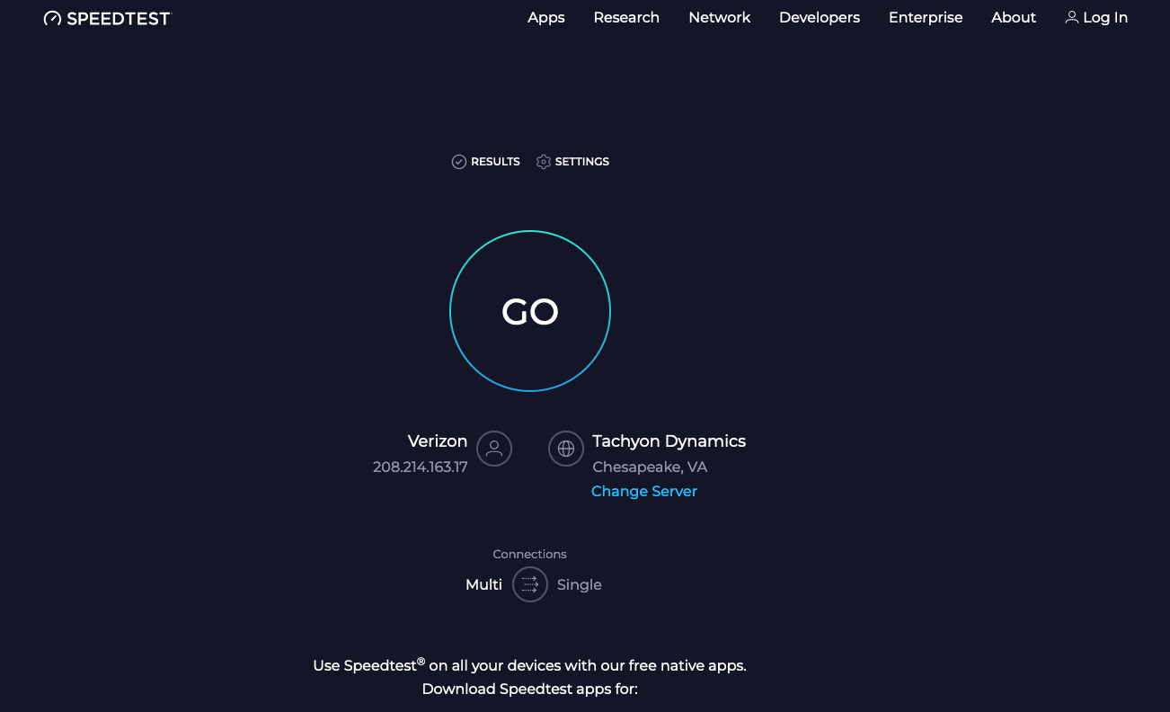Click the Tachyon Dynamics server name
This screenshot has width=1170, height=712.
pos(669,441)
